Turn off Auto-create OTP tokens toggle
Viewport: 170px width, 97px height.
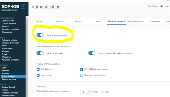(92, 53)
